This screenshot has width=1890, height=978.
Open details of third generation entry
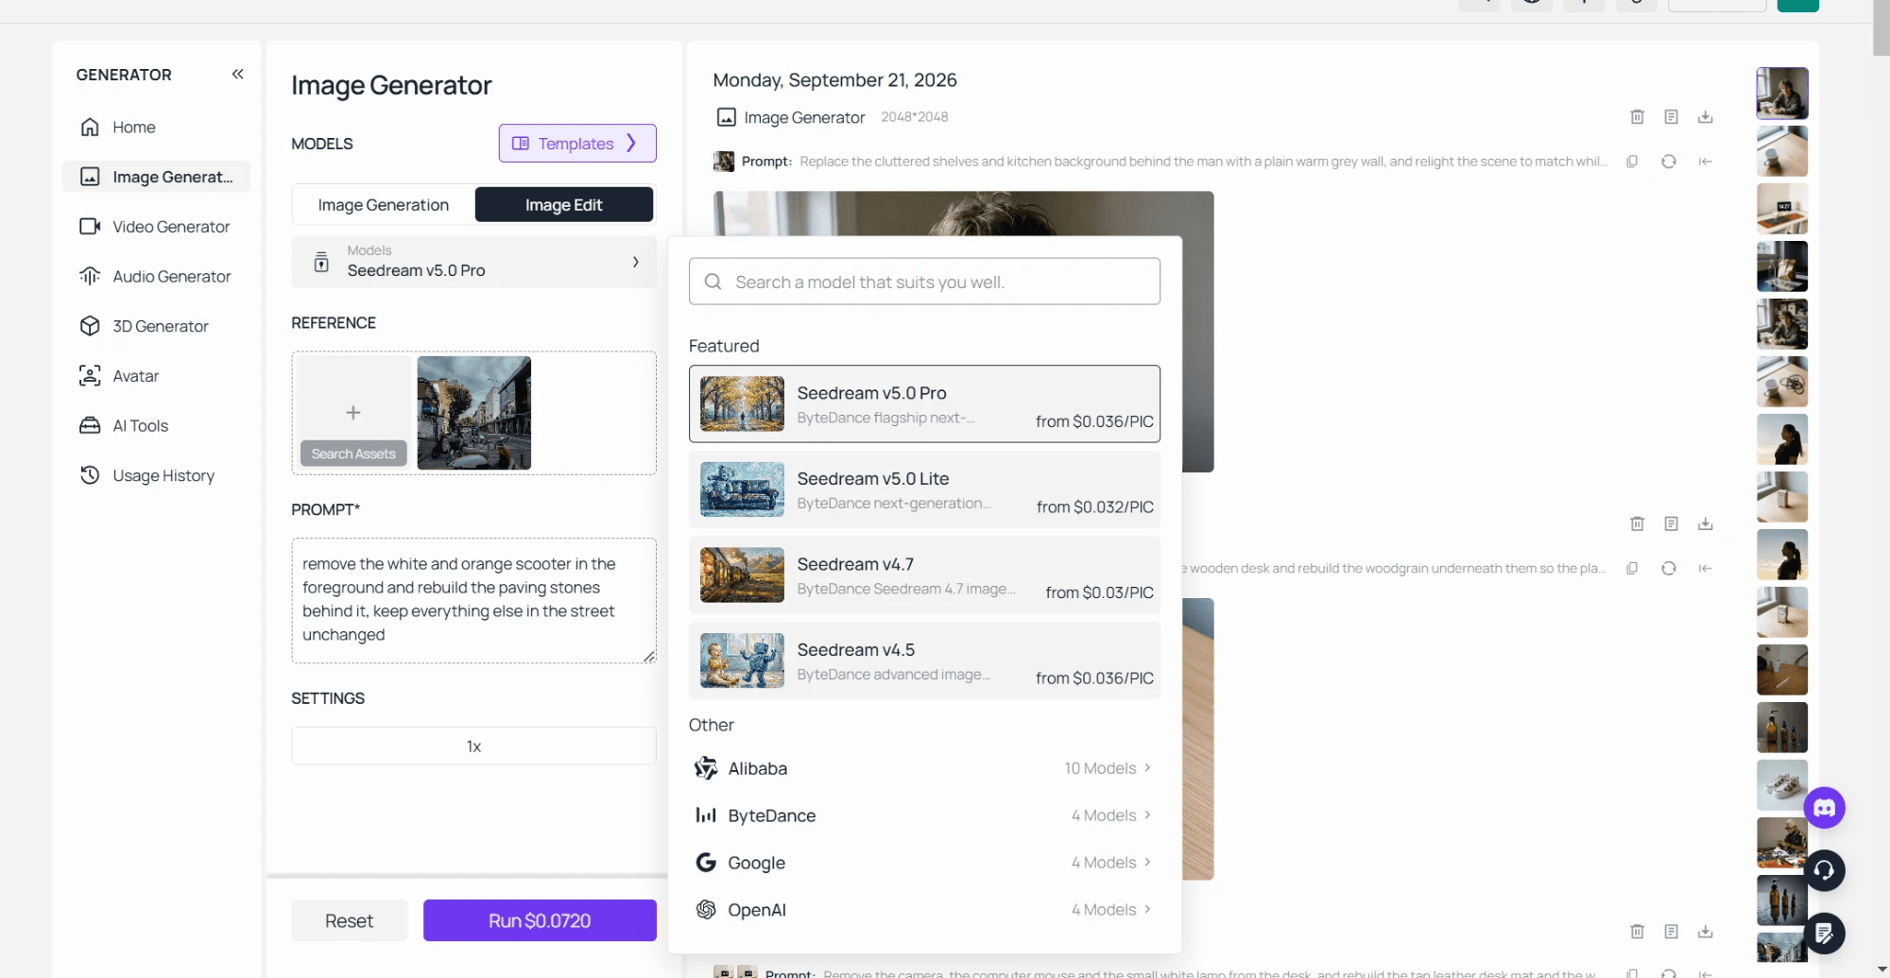click(1671, 932)
